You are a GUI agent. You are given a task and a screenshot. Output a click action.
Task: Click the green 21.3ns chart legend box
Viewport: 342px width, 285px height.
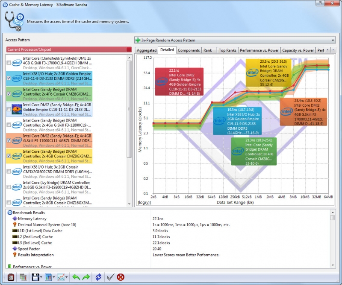point(254,151)
